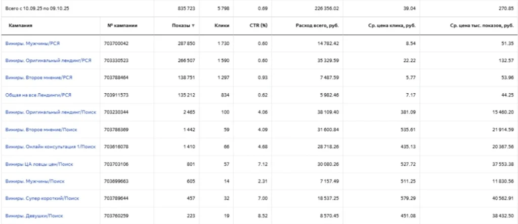Click the sort arrow next to Показы

click(x=193, y=25)
